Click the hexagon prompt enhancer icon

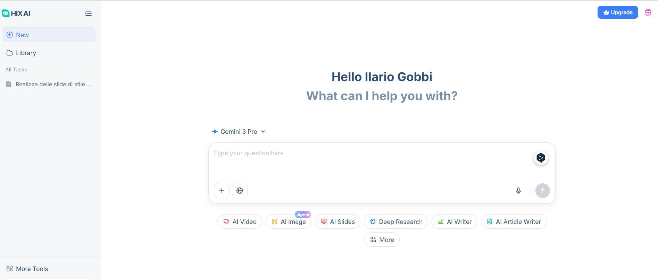pyautogui.click(x=541, y=158)
